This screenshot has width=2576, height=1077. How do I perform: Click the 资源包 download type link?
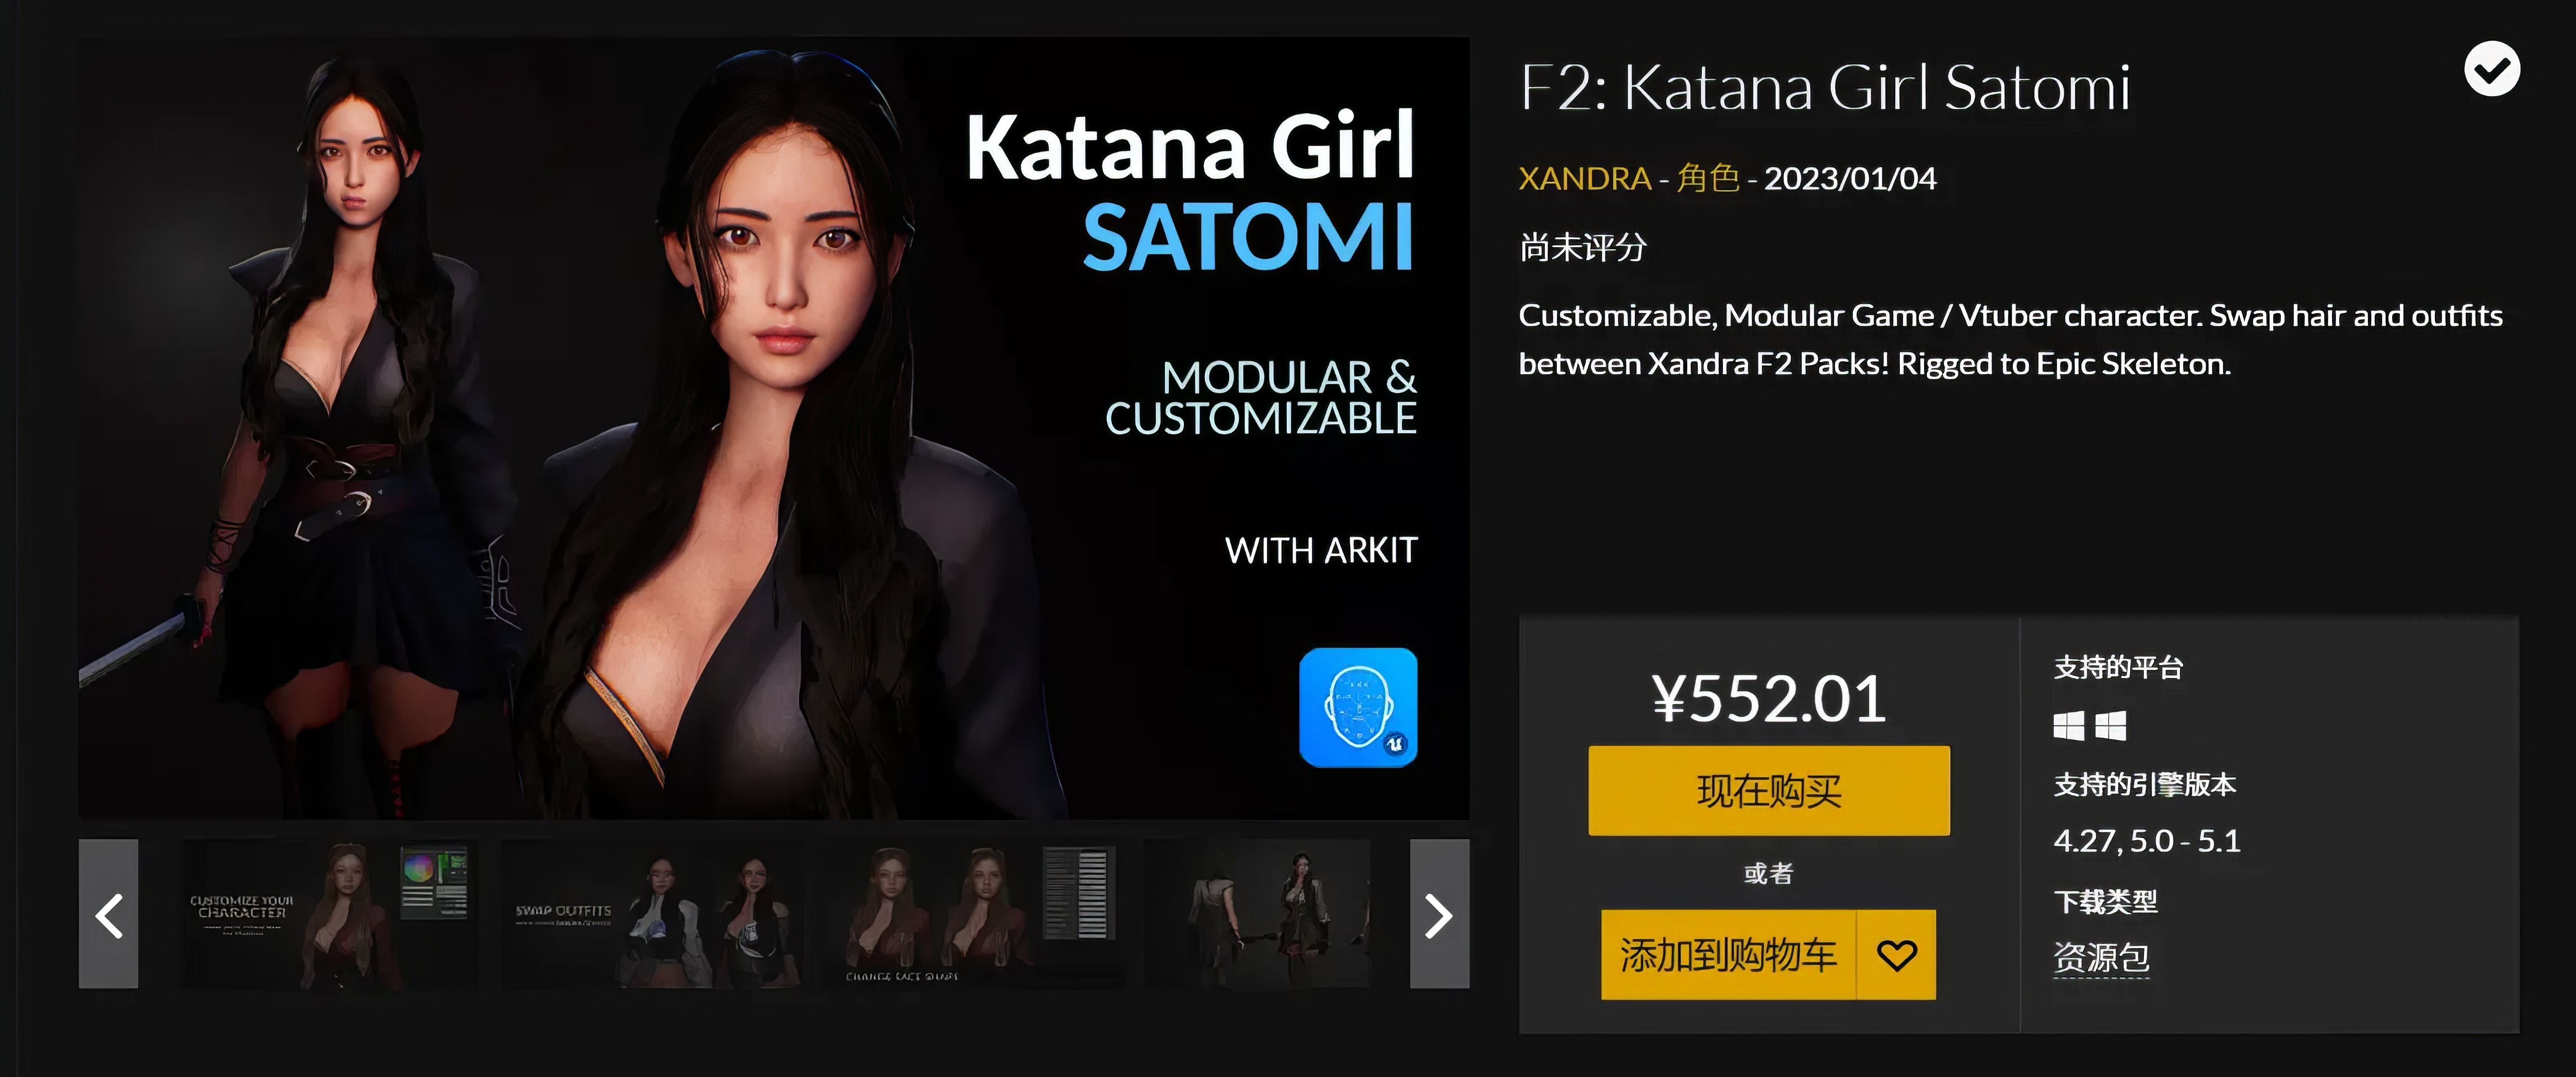click(x=2101, y=957)
